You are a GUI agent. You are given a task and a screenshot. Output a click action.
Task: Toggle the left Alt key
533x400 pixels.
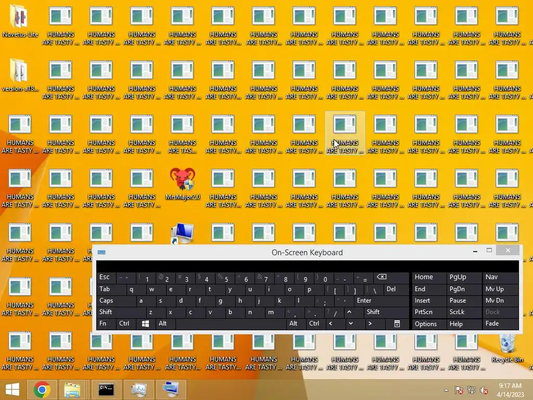(166, 324)
